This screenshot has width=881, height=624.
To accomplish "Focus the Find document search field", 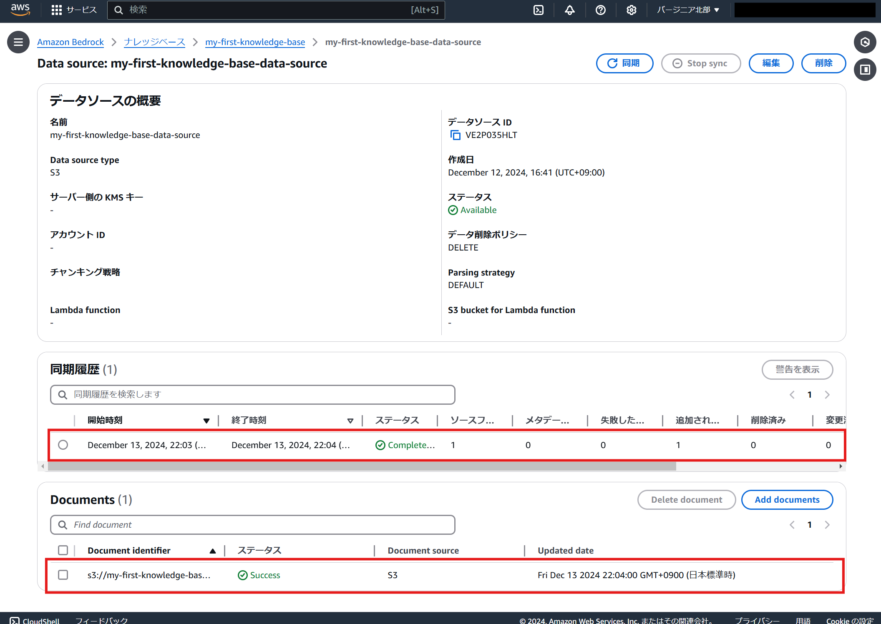I will [252, 525].
